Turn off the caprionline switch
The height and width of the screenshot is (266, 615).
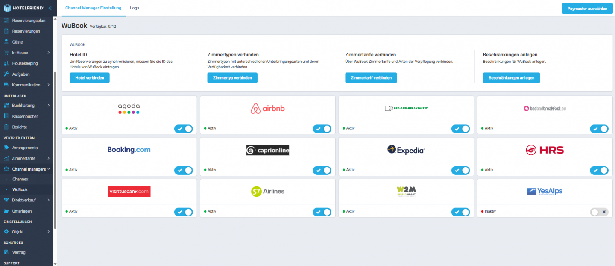click(x=322, y=170)
